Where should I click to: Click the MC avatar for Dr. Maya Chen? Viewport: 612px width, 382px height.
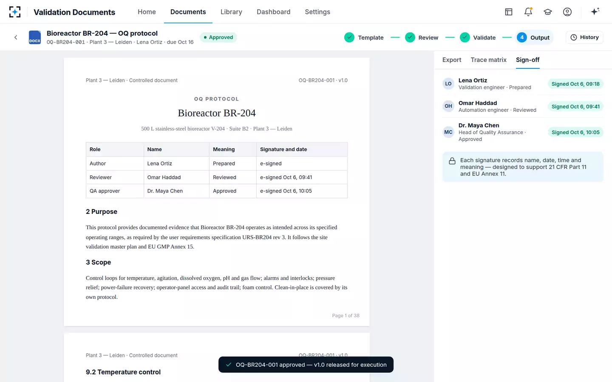click(448, 132)
